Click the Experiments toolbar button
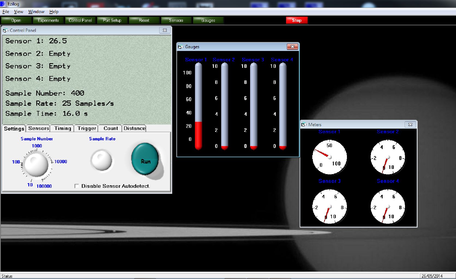 click(x=48, y=20)
